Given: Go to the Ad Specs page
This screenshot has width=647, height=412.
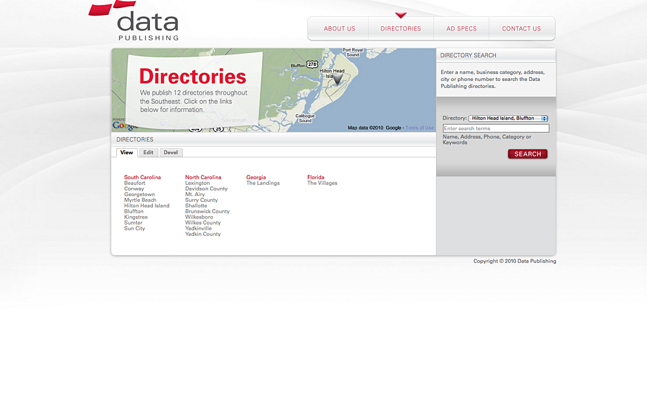Looking at the screenshot, I should pyautogui.click(x=461, y=29).
